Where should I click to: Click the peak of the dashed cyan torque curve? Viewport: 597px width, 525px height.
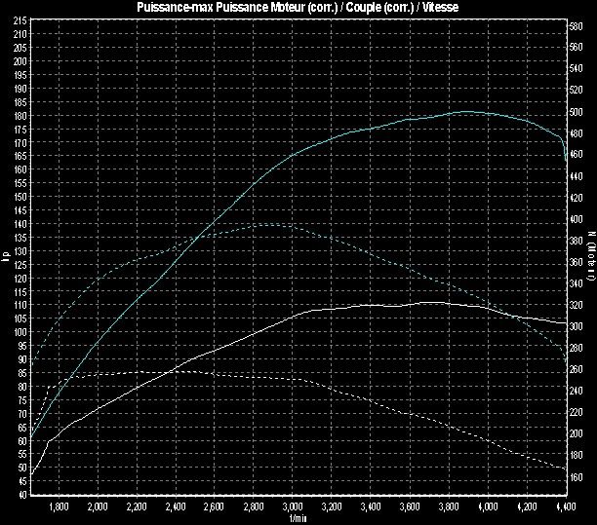click(x=265, y=224)
